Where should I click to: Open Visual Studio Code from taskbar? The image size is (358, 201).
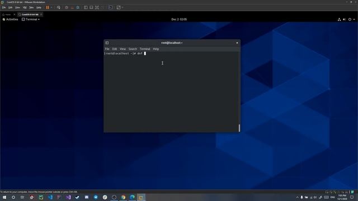[50, 197]
